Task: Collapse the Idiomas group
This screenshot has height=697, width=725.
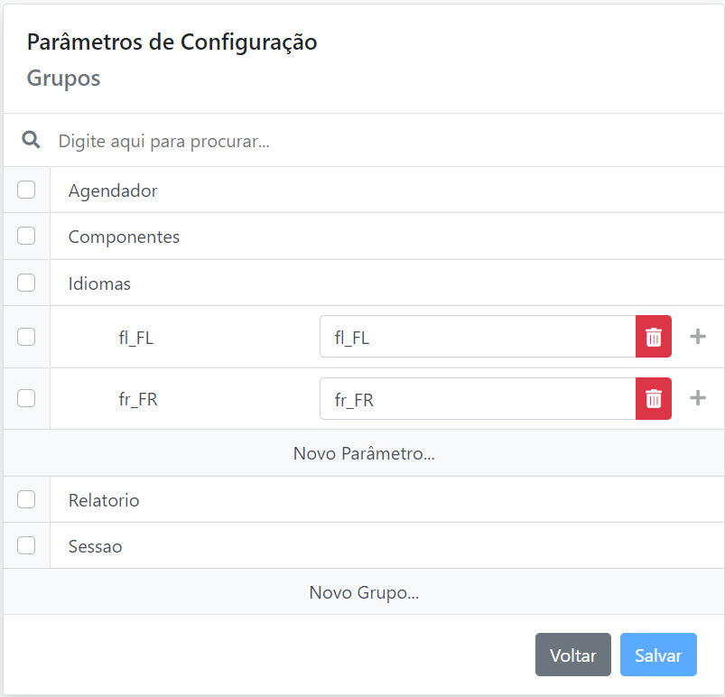Action: pos(99,283)
